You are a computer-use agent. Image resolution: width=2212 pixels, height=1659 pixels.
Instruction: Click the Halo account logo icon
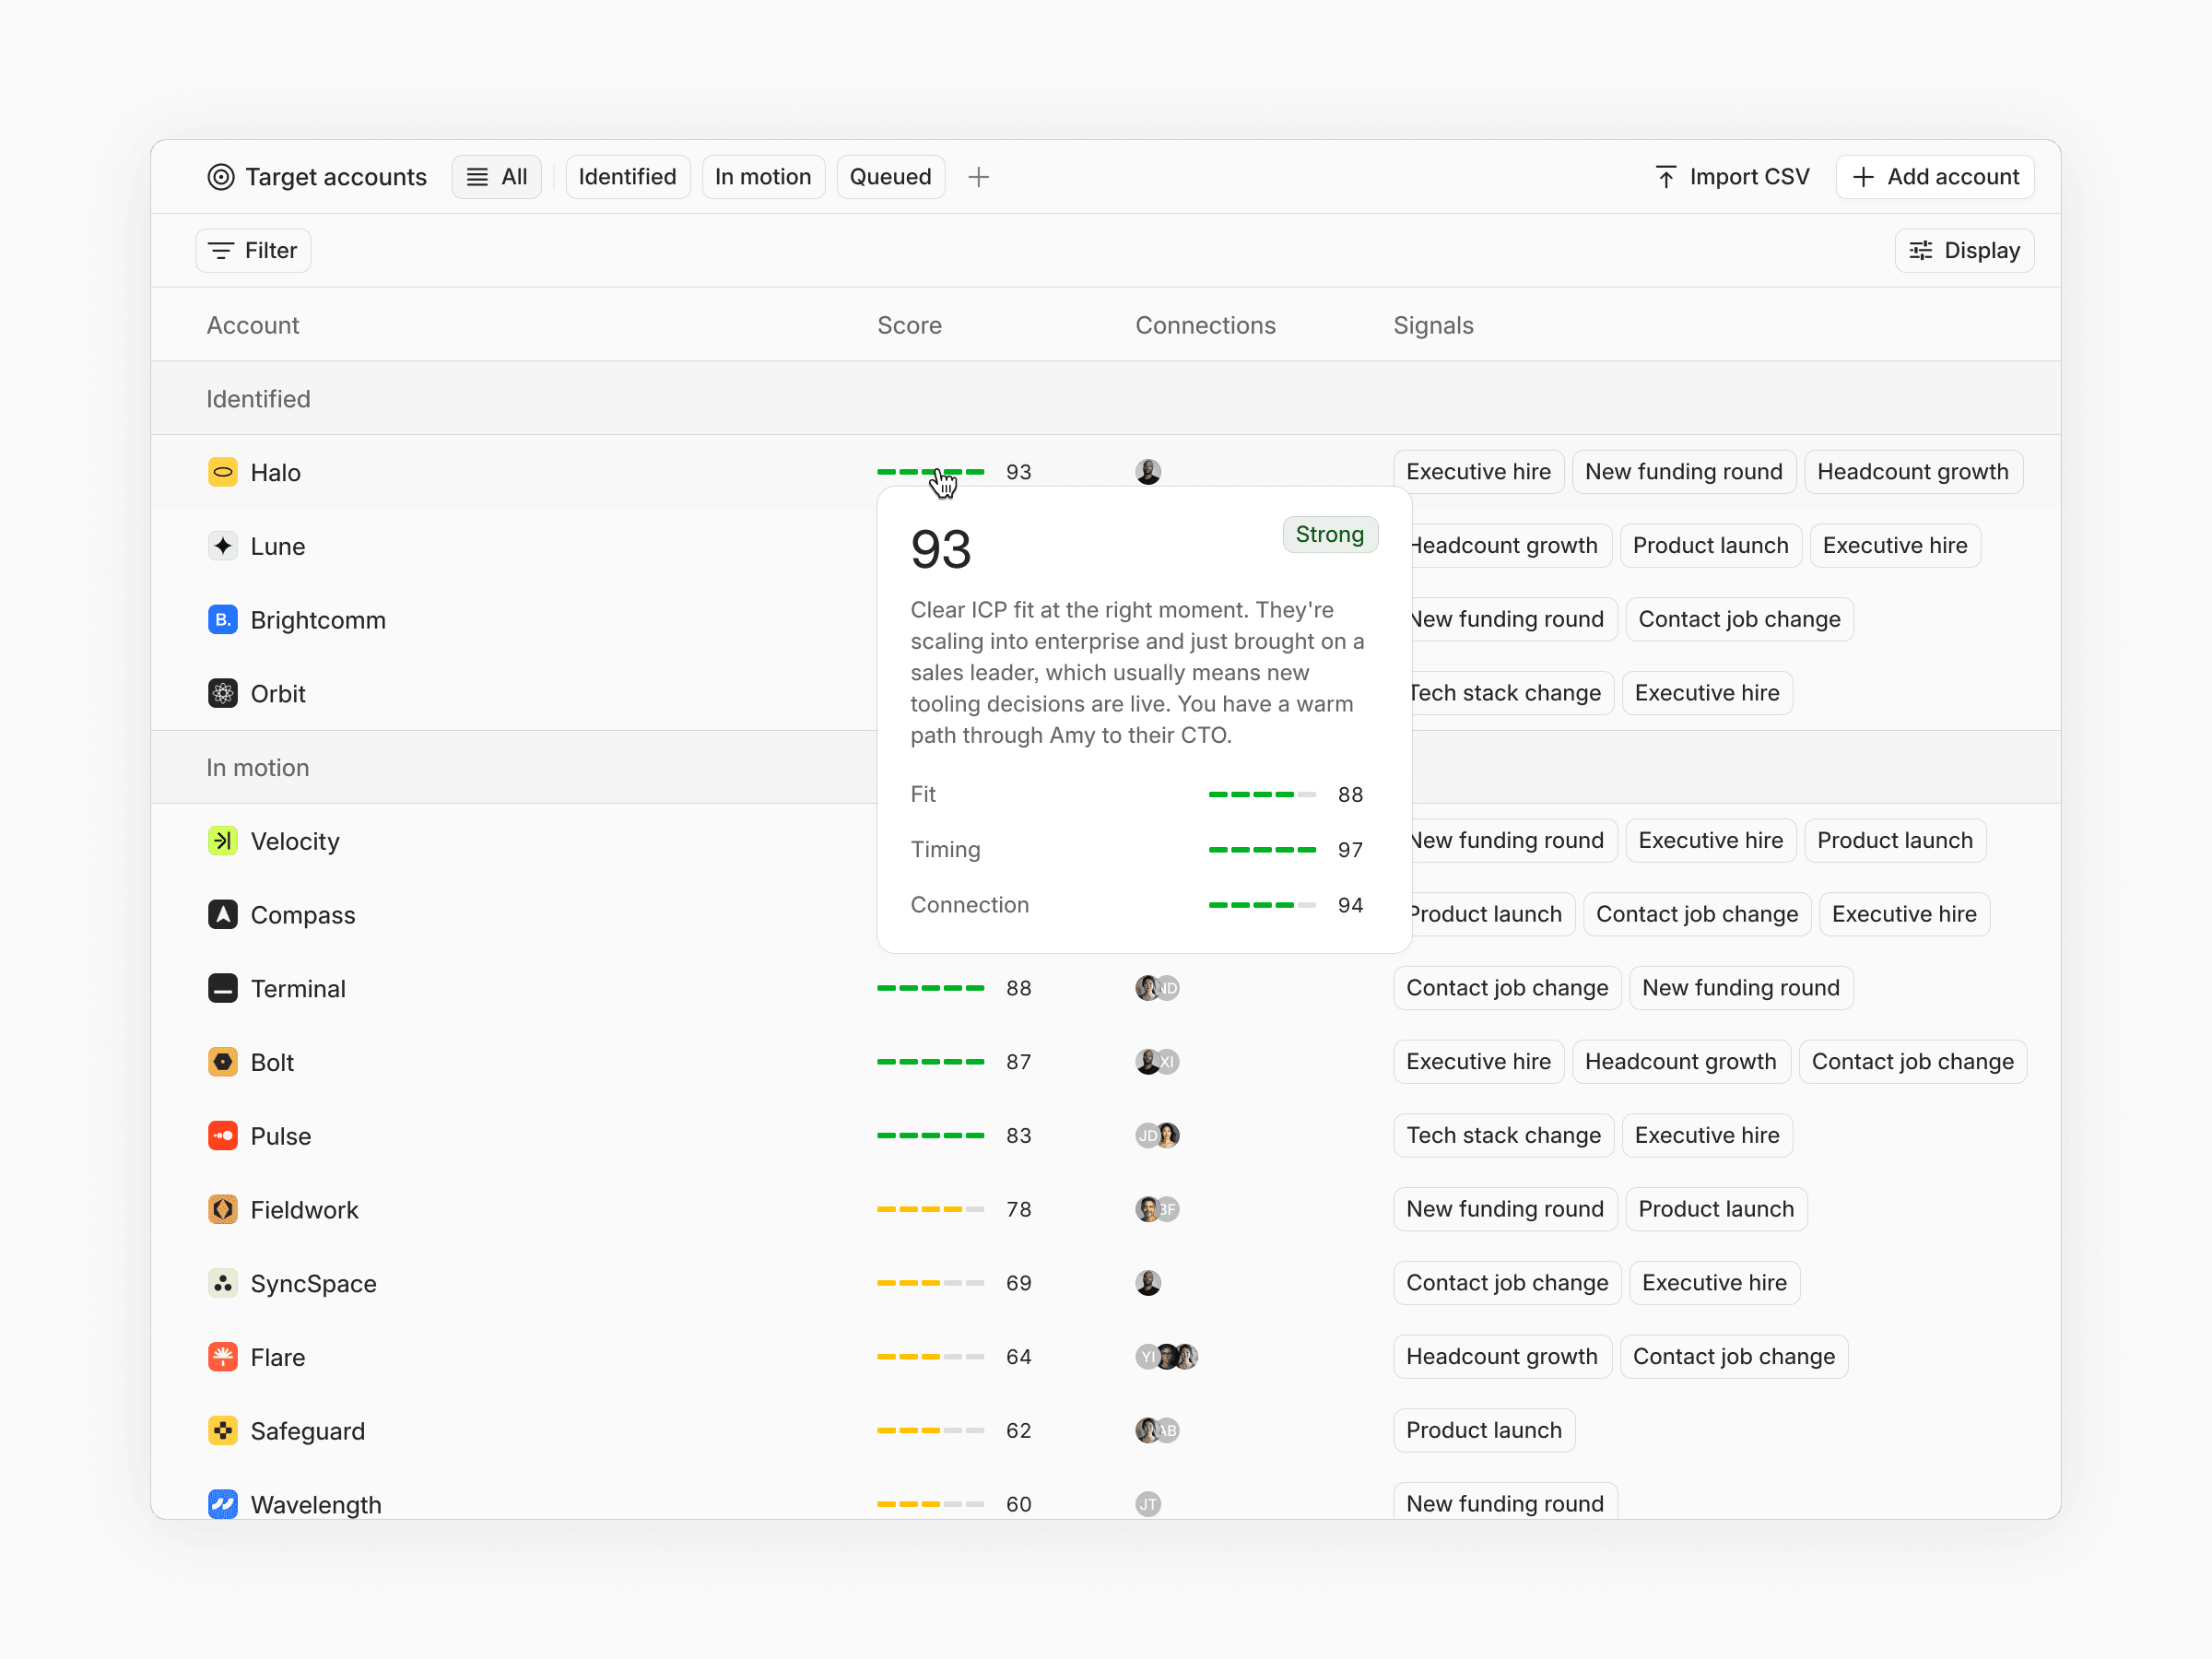222,472
